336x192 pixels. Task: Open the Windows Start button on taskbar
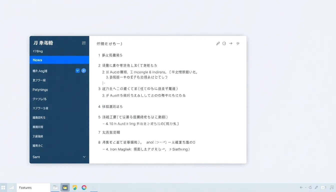tap(3, 187)
